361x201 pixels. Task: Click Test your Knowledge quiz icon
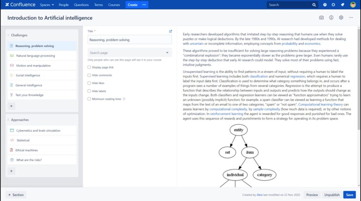tap(12, 95)
